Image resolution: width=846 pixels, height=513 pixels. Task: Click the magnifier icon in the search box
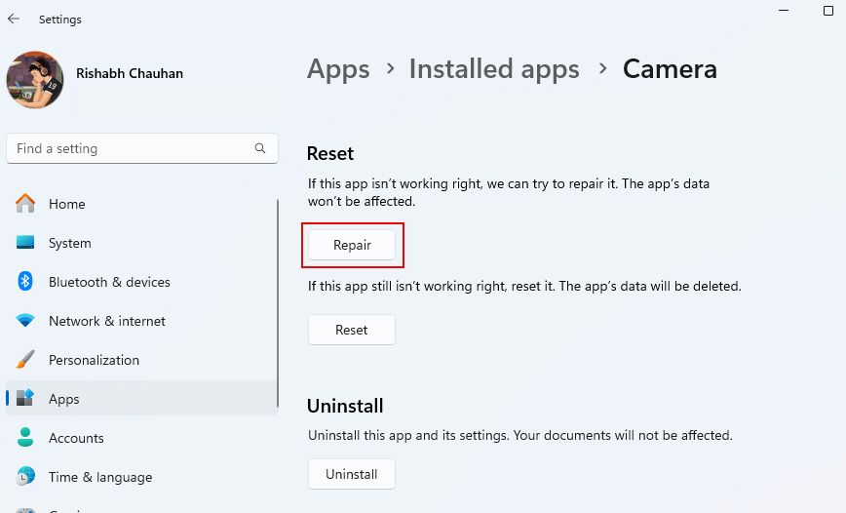pyautogui.click(x=260, y=148)
